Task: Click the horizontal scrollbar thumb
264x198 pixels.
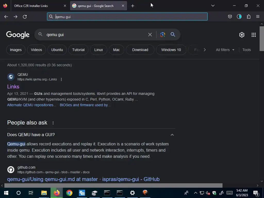Action: 113,185
